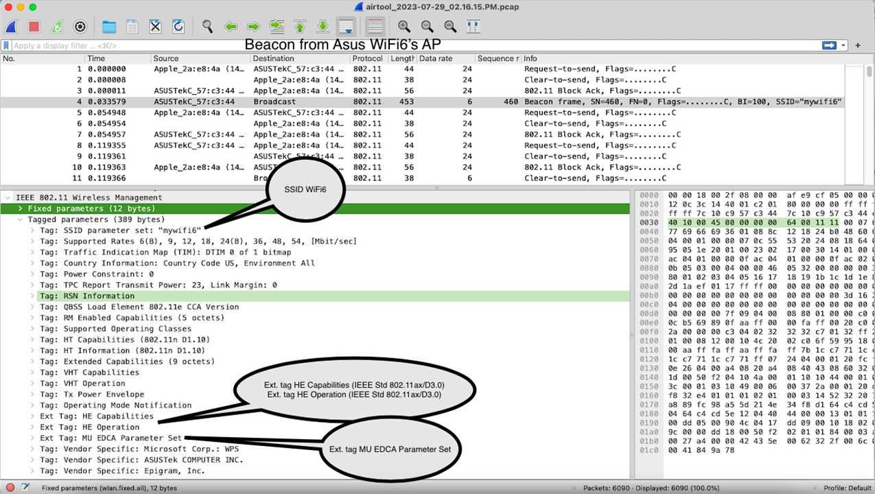Sort packets by the Source column header
875x494 pixels.
pos(166,59)
